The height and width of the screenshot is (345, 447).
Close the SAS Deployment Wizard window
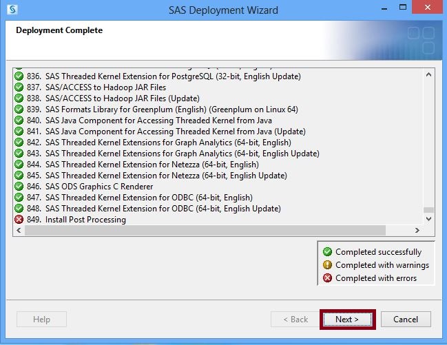pyautogui.click(x=427, y=7)
